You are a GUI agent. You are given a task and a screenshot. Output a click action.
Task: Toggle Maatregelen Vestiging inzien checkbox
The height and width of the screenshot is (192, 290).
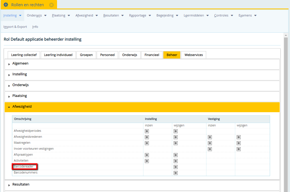tap(210, 143)
